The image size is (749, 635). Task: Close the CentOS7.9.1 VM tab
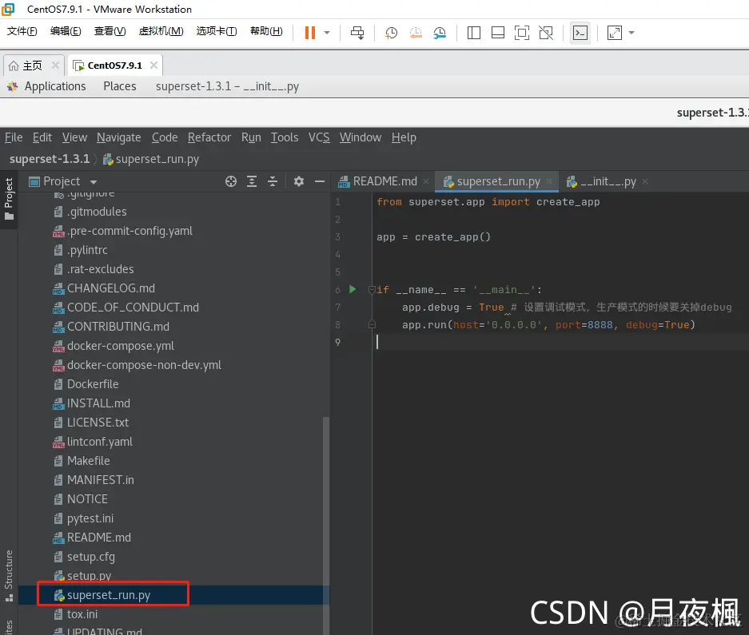[153, 65]
